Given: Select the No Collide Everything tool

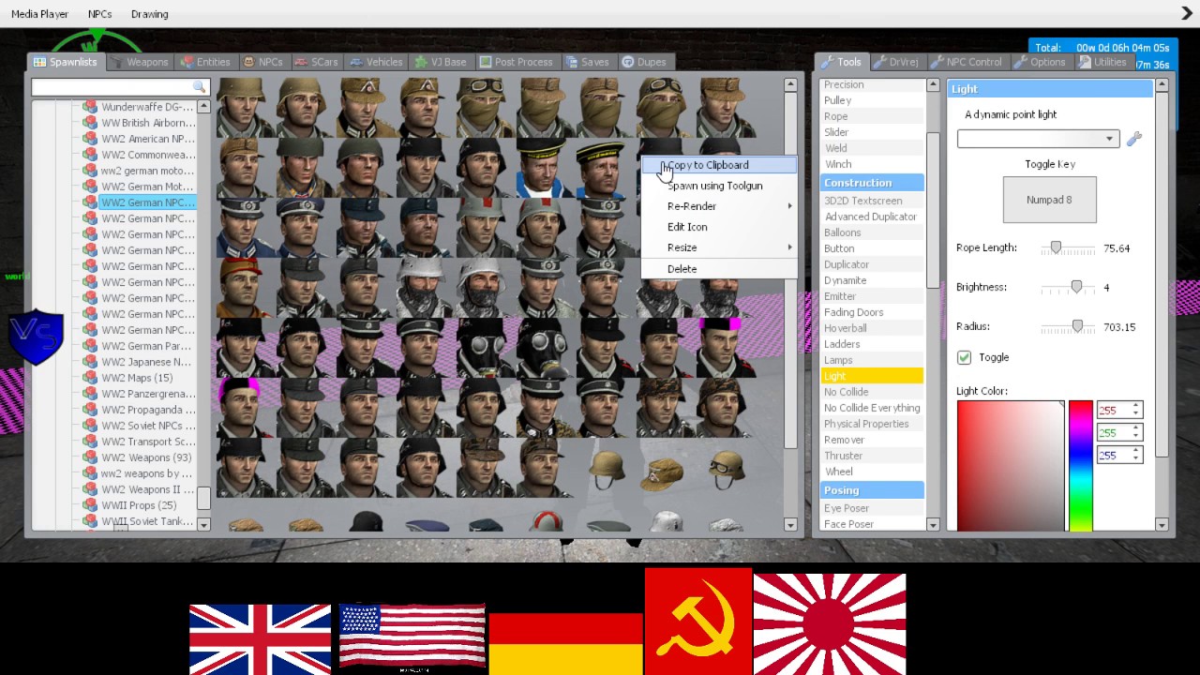Looking at the screenshot, I should pyautogui.click(x=872, y=408).
